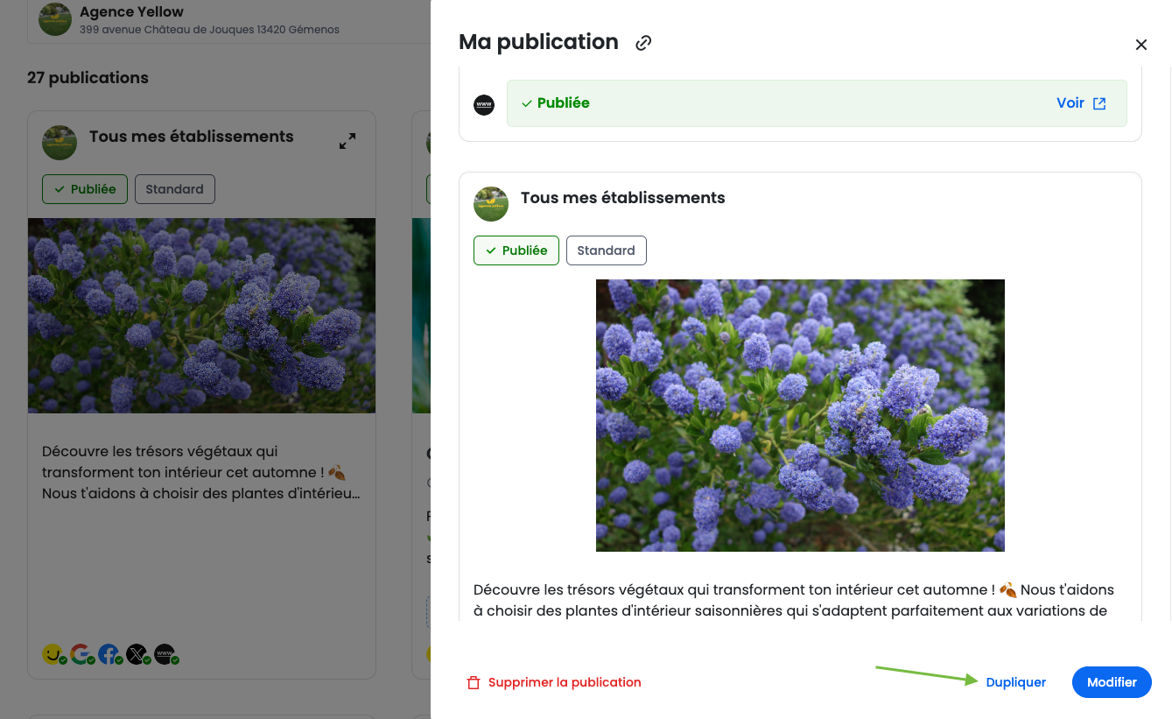Click the X (Twitter) icon on the card

coord(137,654)
